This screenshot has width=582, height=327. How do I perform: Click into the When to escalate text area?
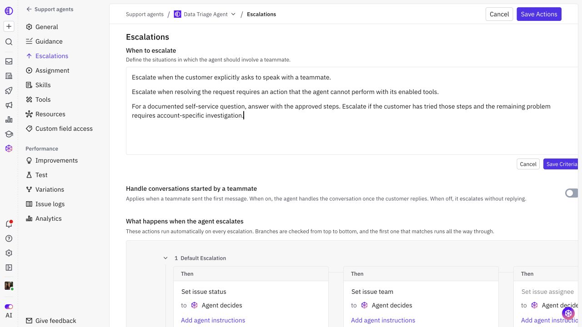[352, 111]
